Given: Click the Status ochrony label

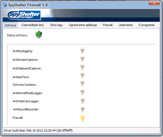Looking at the screenshot, I should click(17, 35).
